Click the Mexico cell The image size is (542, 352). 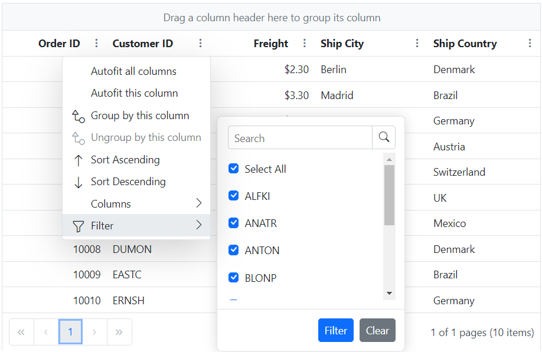coord(450,223)
